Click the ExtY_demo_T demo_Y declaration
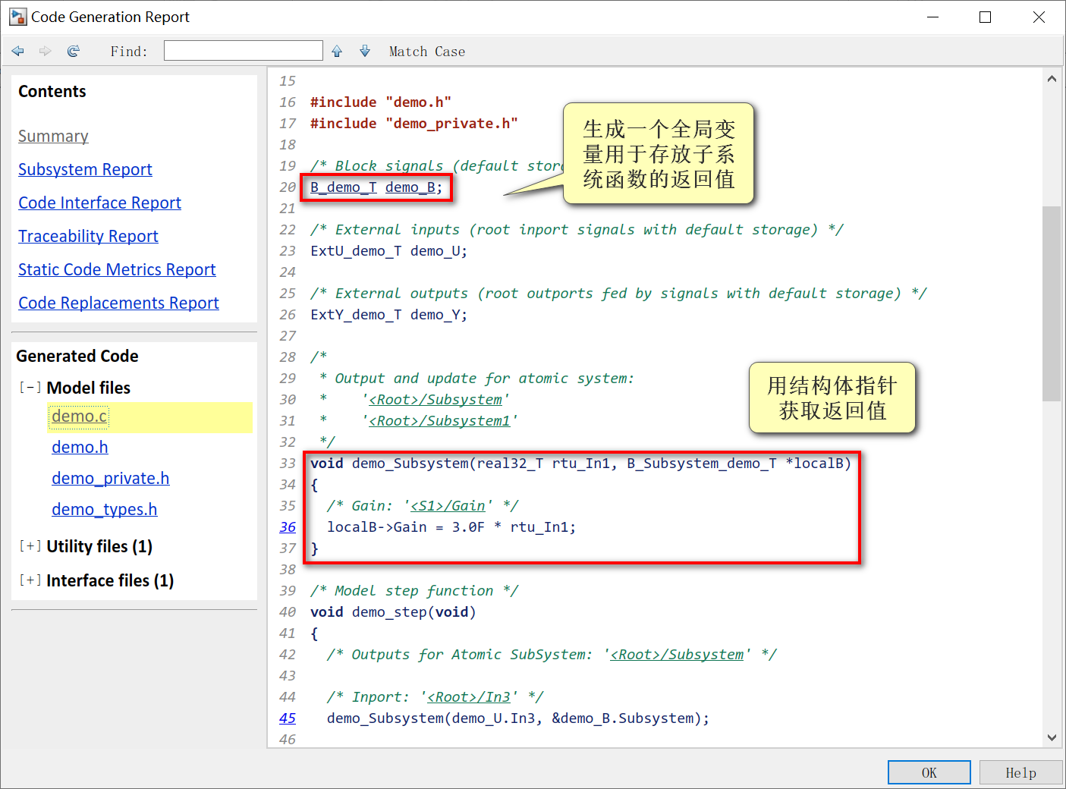The image size is (1066, 789). click(388, 315)
